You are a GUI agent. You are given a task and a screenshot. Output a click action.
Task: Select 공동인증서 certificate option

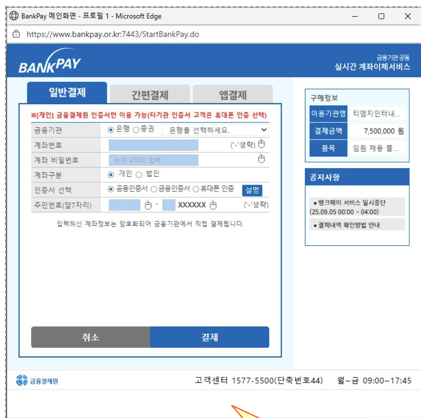pos(111,189)
